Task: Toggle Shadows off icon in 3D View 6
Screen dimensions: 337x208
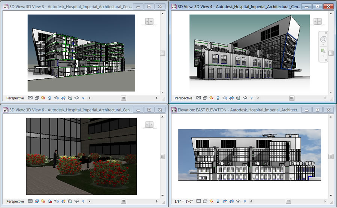Action: (x=50, y=201)
